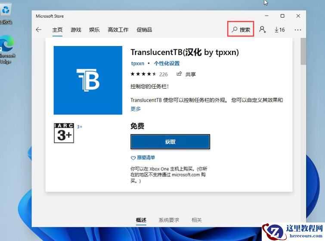Open the Microsoft Edge desktop icon
Screen dimensions: 325x241
coord(7,50)
